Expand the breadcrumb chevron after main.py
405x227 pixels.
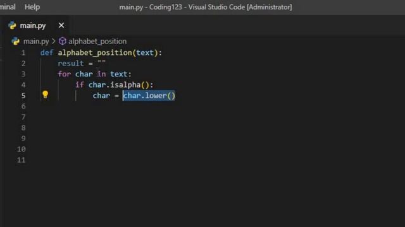[54, 41]
